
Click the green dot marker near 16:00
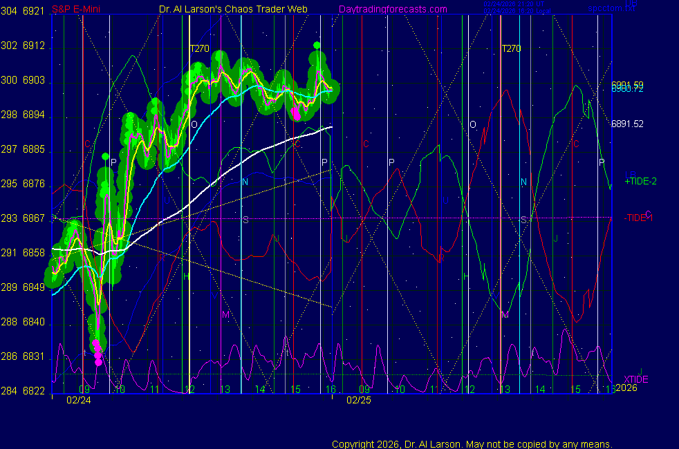coord(317,46)
